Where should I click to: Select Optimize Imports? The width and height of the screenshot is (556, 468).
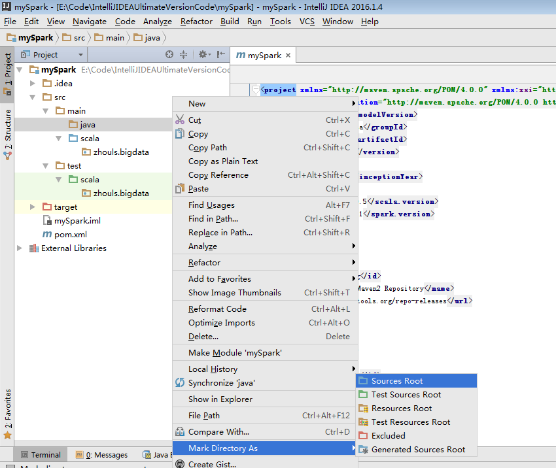click(265, 323)
